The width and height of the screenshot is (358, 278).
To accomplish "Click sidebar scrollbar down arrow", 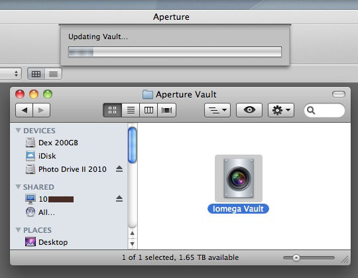I will (132, 243).
